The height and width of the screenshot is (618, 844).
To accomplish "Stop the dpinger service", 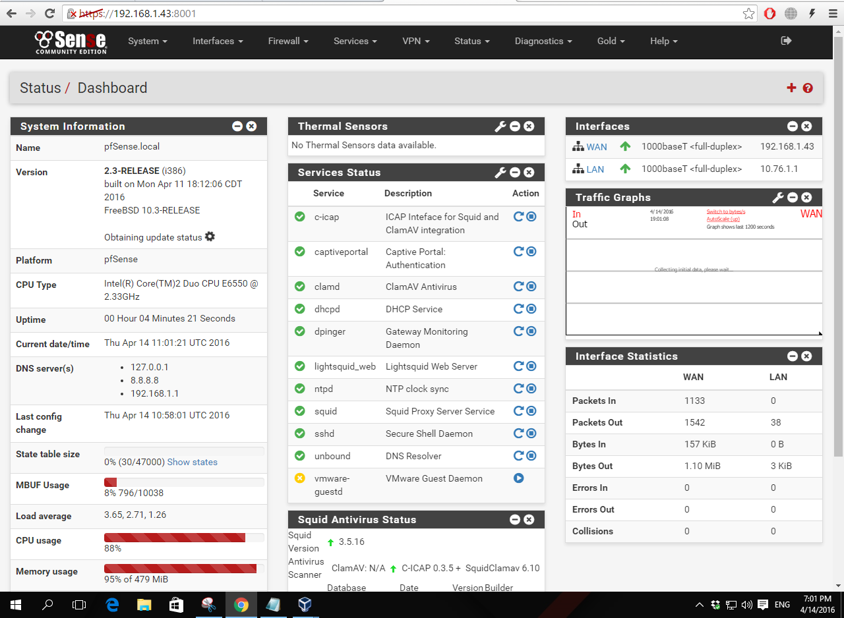I will point(531,331).
